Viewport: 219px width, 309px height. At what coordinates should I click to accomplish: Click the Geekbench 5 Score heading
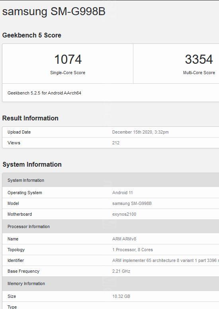click(32, 35)
